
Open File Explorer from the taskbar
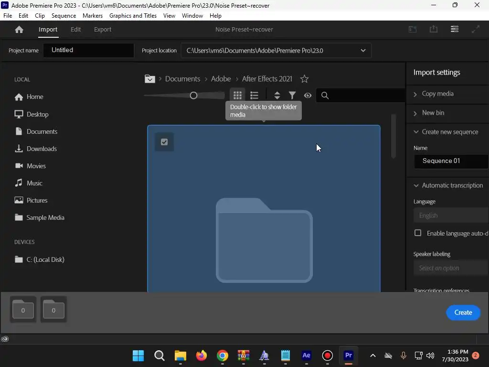tap(180, 356)
